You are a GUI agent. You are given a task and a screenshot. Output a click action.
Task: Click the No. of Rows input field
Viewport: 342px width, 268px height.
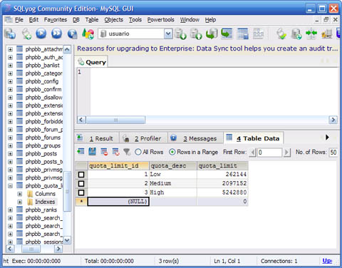[333, 152]
